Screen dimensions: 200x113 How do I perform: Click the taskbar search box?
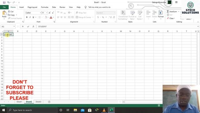[32, 110]
